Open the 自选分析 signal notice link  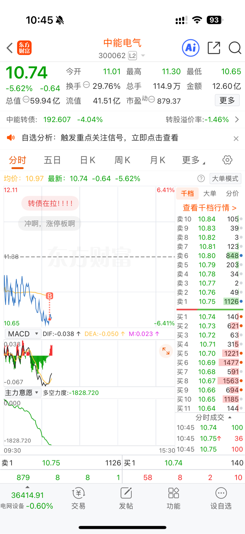pos(100,138)
